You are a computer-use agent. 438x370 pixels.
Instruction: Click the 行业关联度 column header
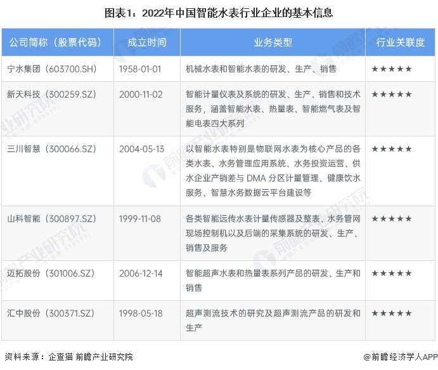click(400, 43)
